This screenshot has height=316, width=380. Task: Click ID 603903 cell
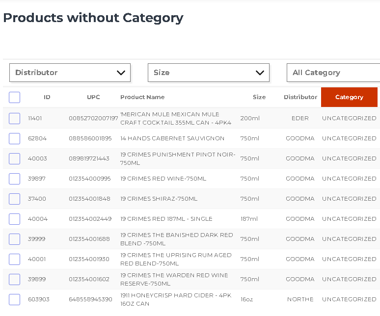[38, 299]
